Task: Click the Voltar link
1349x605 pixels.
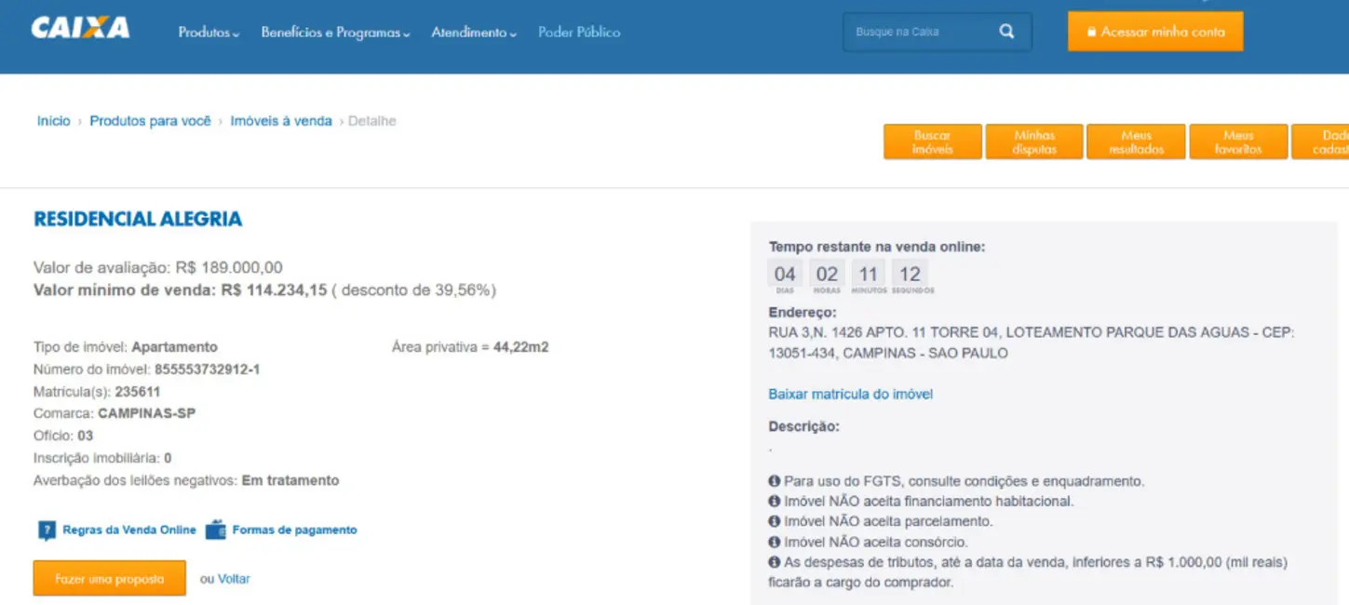Action: (234, 579)
